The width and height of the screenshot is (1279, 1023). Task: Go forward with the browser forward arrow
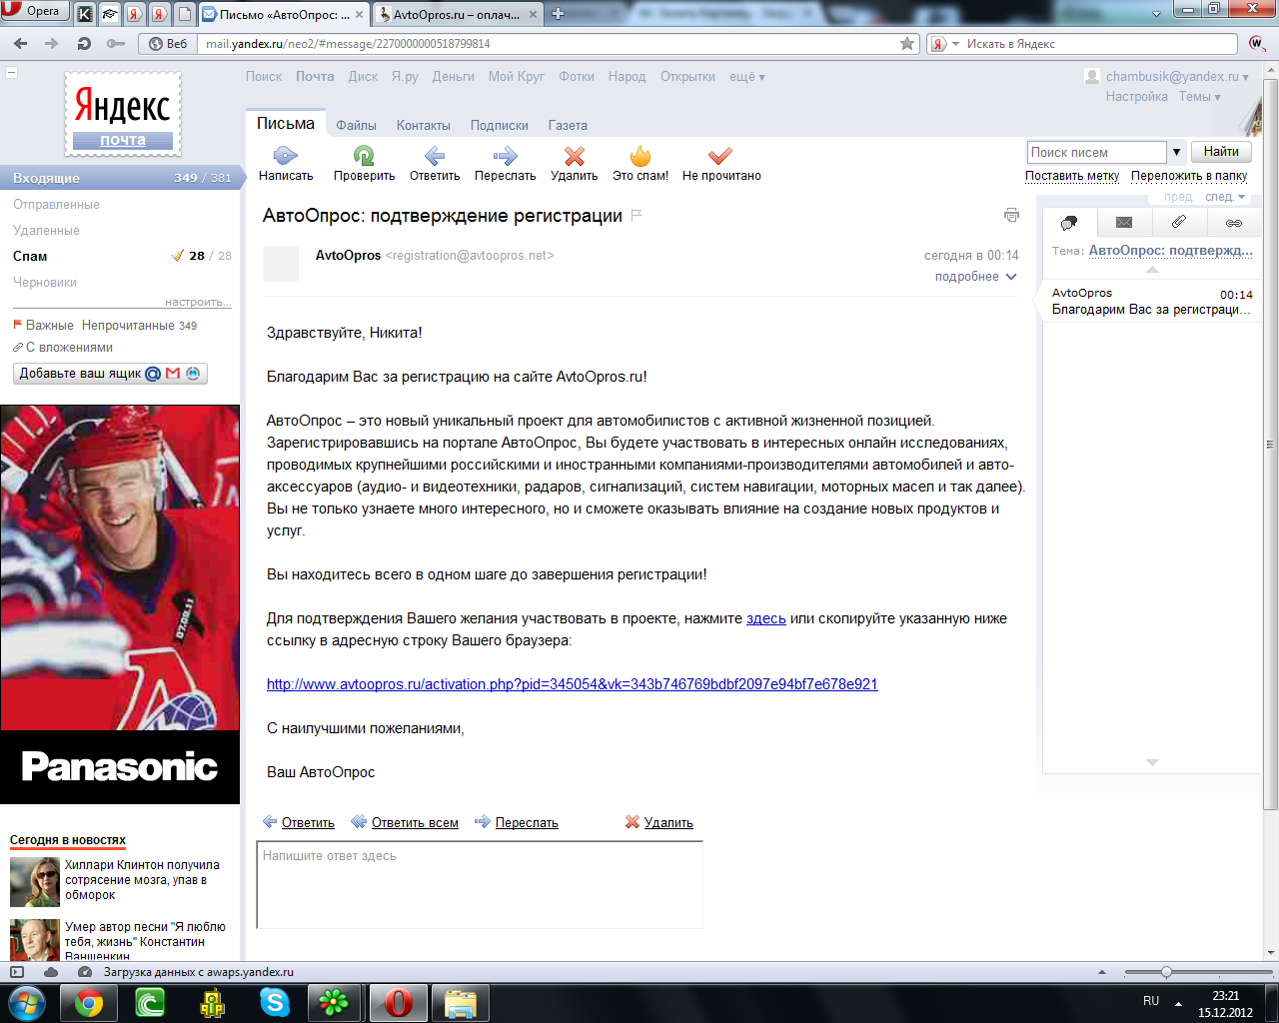(52, 44)
